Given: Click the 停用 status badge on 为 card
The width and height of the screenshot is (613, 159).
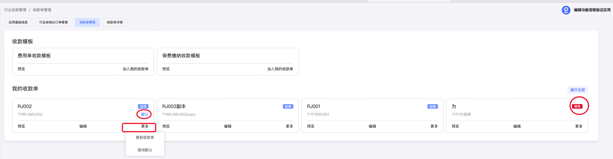Looking at the screenshot, I should point(577,107).
